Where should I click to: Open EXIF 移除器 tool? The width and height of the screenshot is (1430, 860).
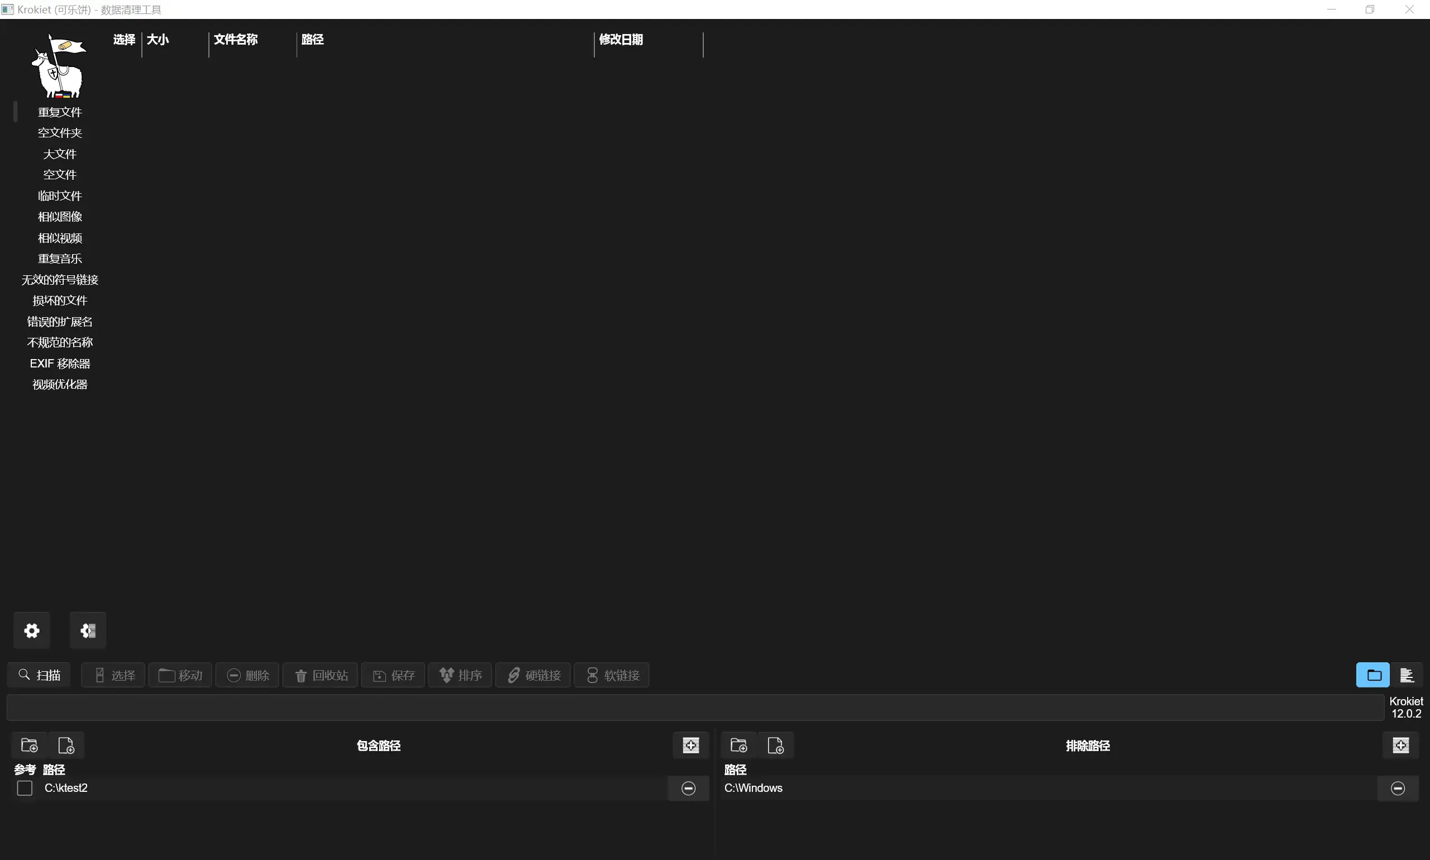pos(60,364)
